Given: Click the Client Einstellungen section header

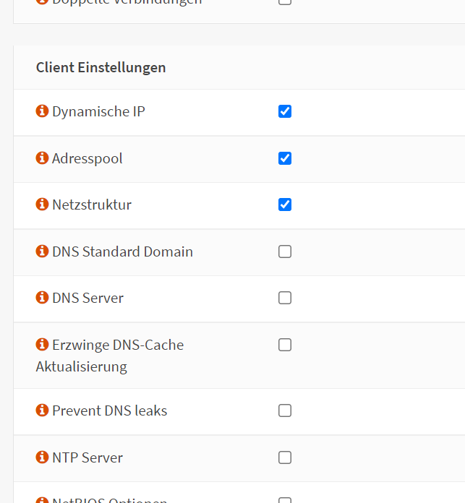Looking at the screenshot, I should 101,68.
